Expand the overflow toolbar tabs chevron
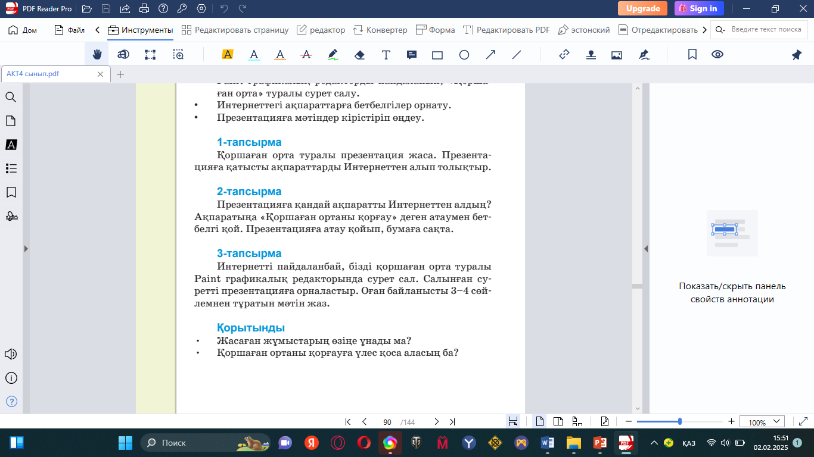Image resolution: width=814 pixels, height=457 pixels. click(705, 30)
